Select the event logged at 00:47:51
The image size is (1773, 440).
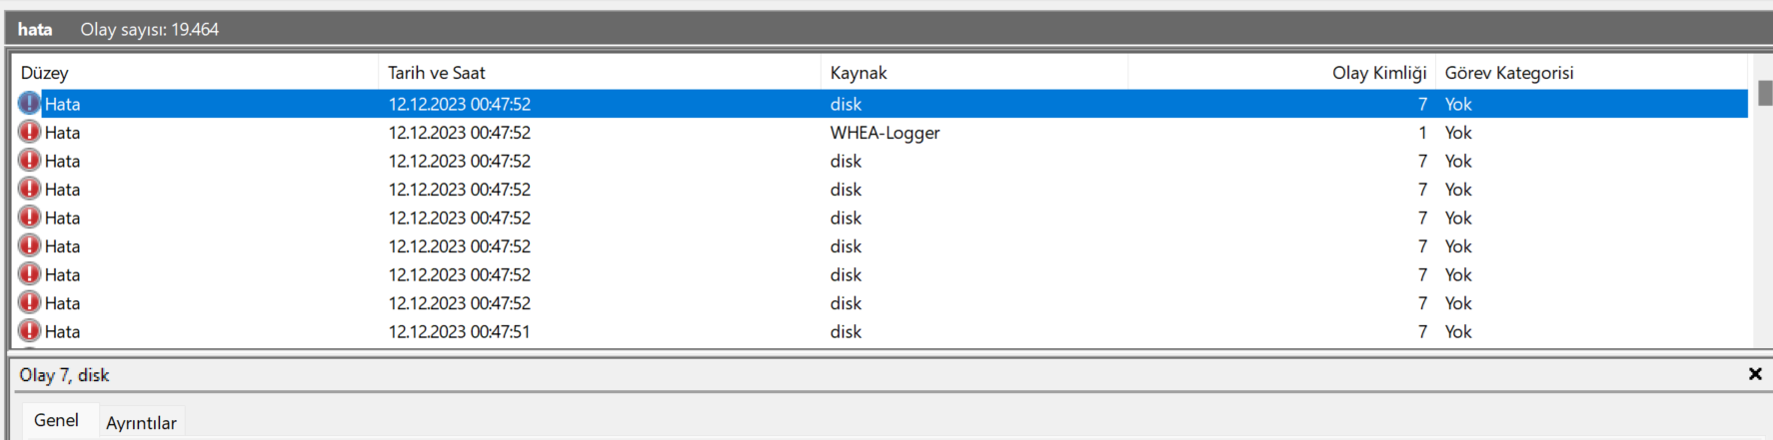[460, 331]
